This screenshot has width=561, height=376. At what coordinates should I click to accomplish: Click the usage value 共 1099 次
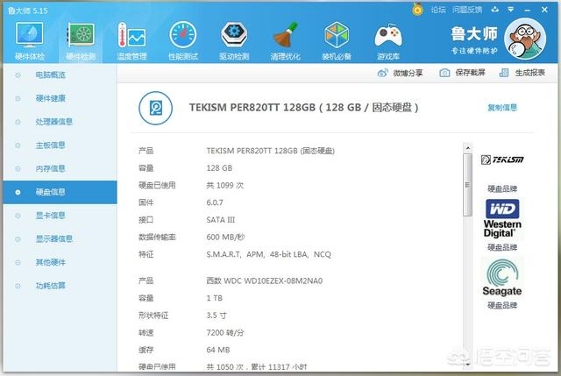225,185
